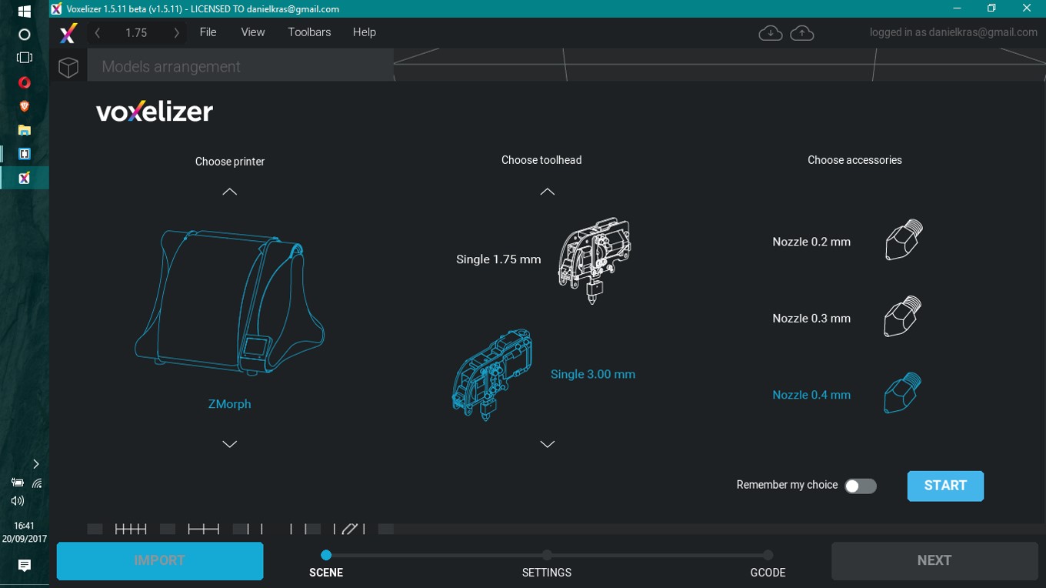Select the Nozzle 0.2 mm label
The width and height of the screenshot is (1046, 588).
coord(811,242)
